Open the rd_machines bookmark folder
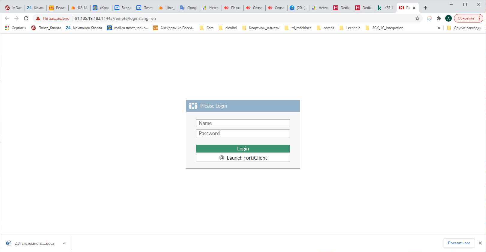This screenshot has width=486, height=252. (298, 28)
